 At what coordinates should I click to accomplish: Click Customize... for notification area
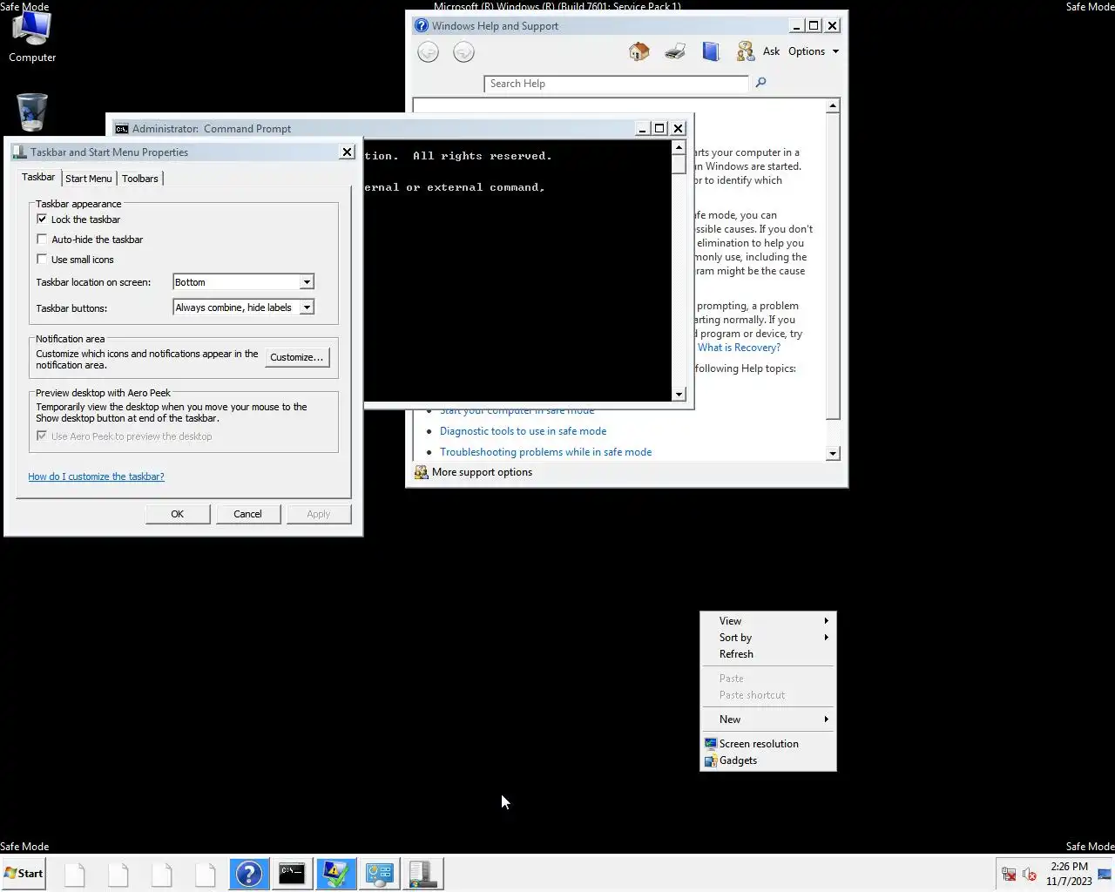click(x=297, y=357)
